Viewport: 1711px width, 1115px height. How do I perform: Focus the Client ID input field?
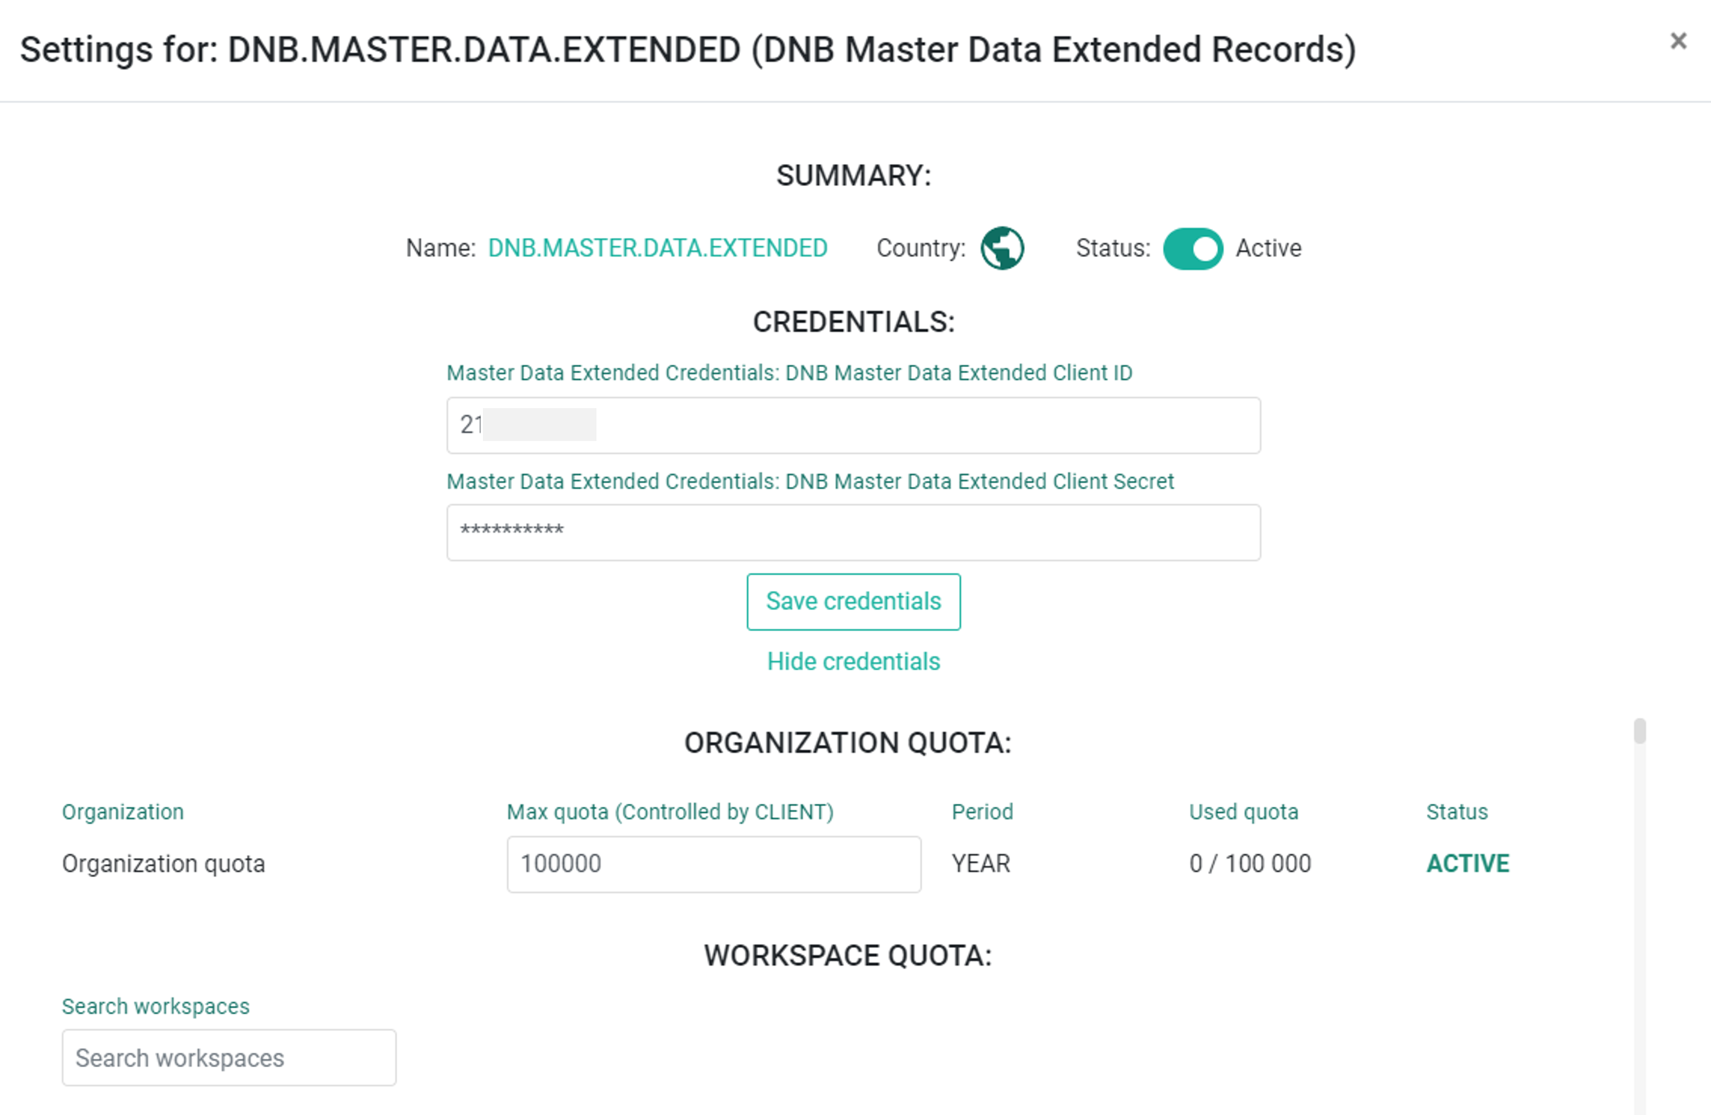[x=853, y=425]
